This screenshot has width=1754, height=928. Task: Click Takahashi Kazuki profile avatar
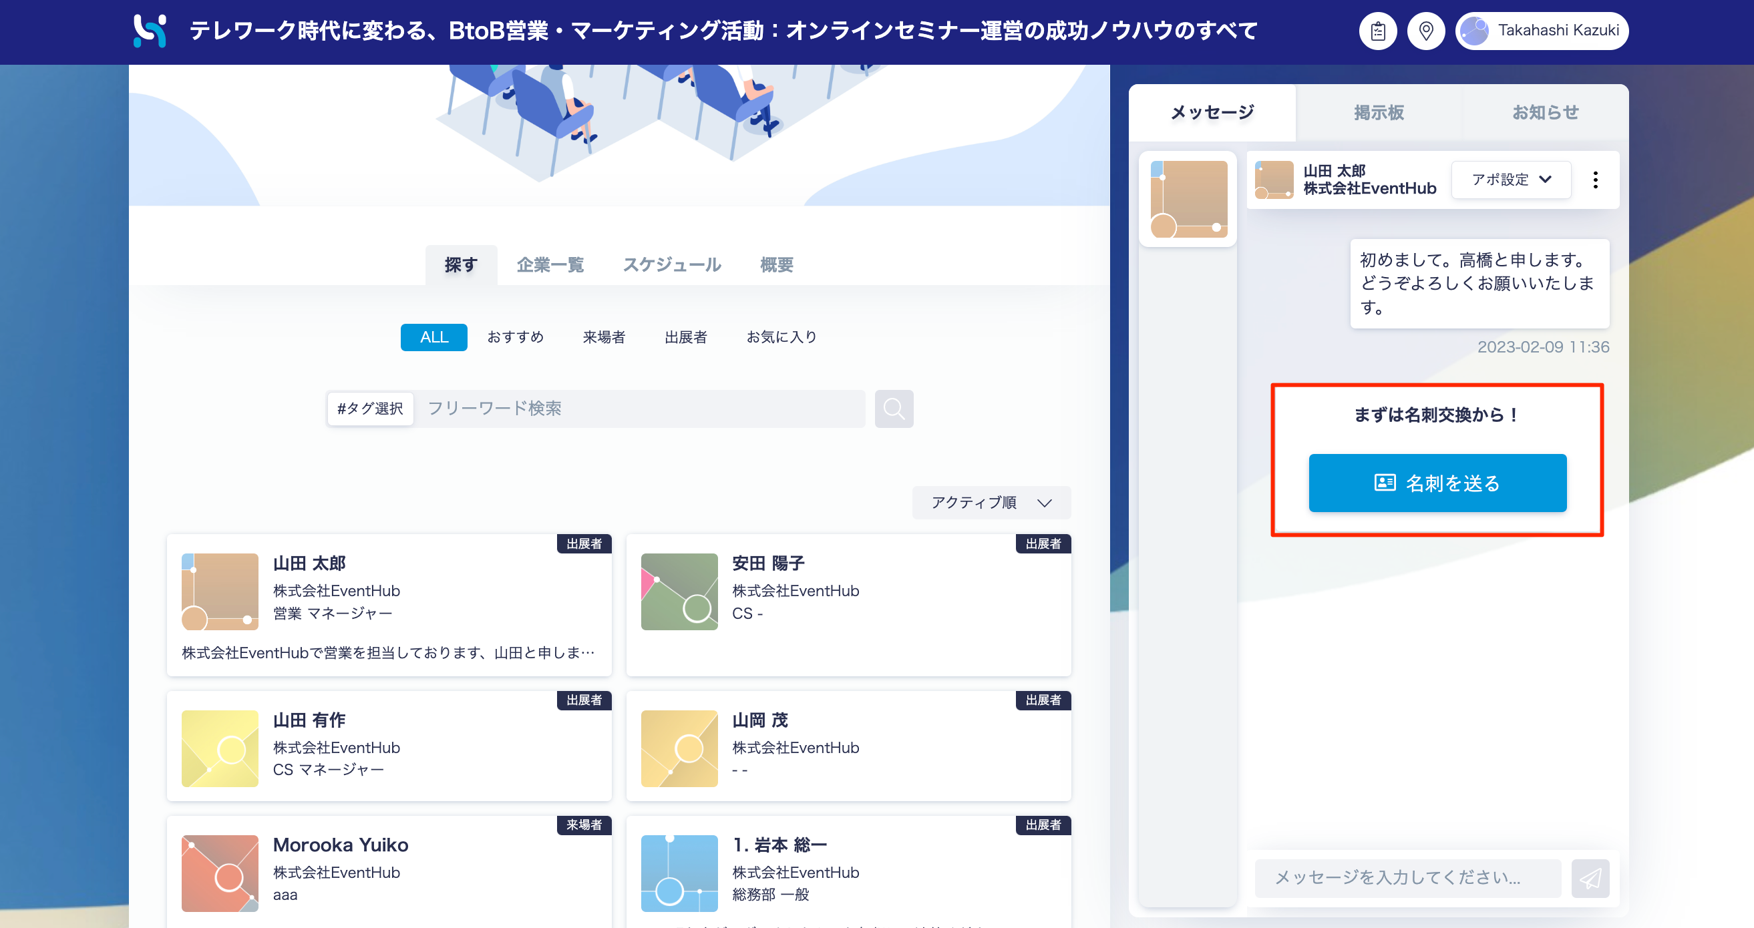[x=1475, y=31]
